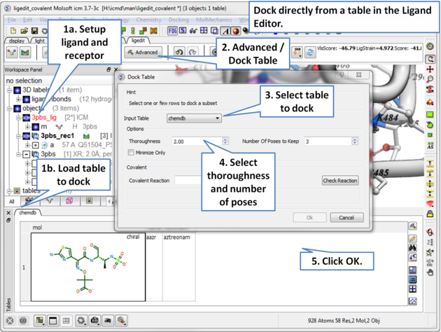The image size is (441, 332).
Task: Click the Thoroughness value field
Action: [195, 141]
